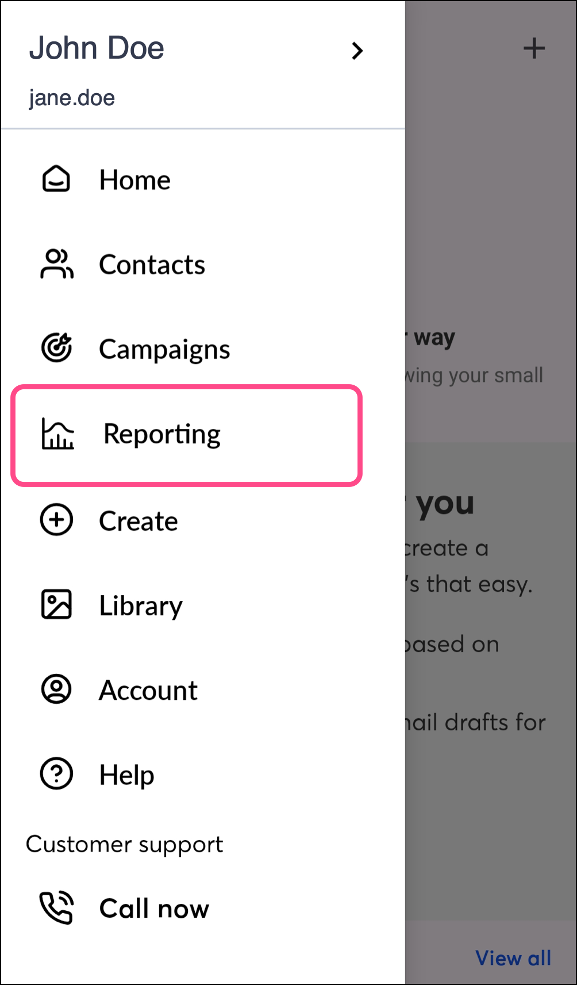Click the Contacts people icon
Image resolution: width=577 pixels, height=985 pixels.
click(56, 264)
